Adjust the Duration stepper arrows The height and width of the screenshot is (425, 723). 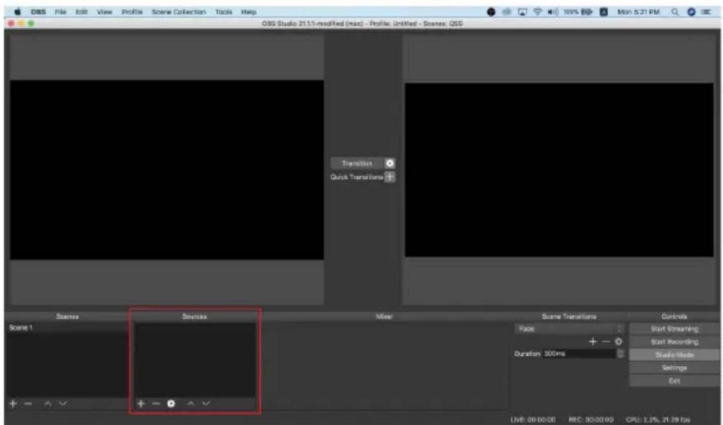(621, 354)
